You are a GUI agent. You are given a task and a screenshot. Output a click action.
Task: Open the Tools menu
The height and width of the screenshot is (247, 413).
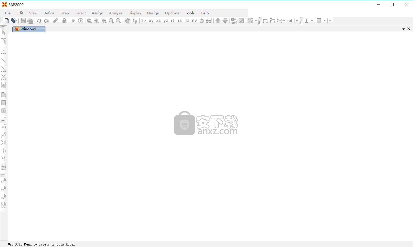pyautogui.click(x=190, y=13)
